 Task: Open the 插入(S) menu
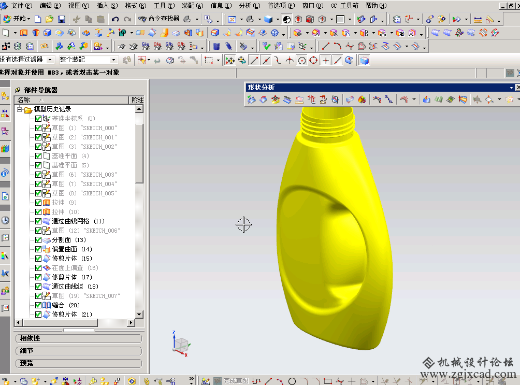tap(107, 6)
